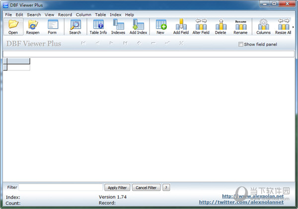
Task: Show Table Info from toolbar
Action: [x=98, y=27]
